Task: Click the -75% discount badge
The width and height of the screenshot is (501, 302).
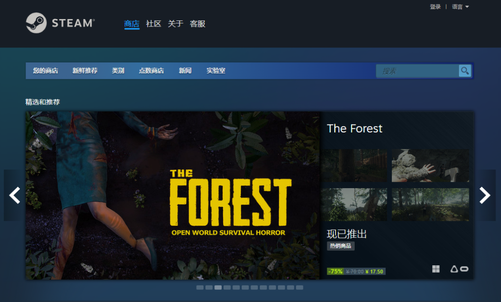Action: [335, 271]
